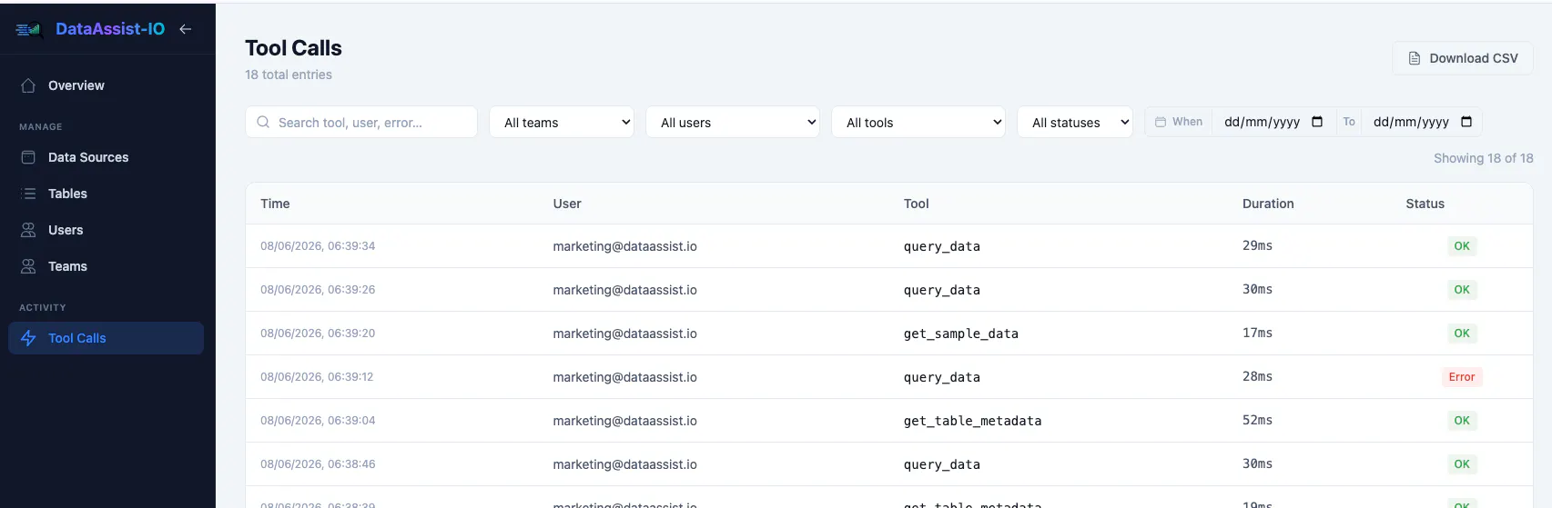
Task: Click the timestamp 08/06/2026, 06:39:04
Action: coord(318,421)
